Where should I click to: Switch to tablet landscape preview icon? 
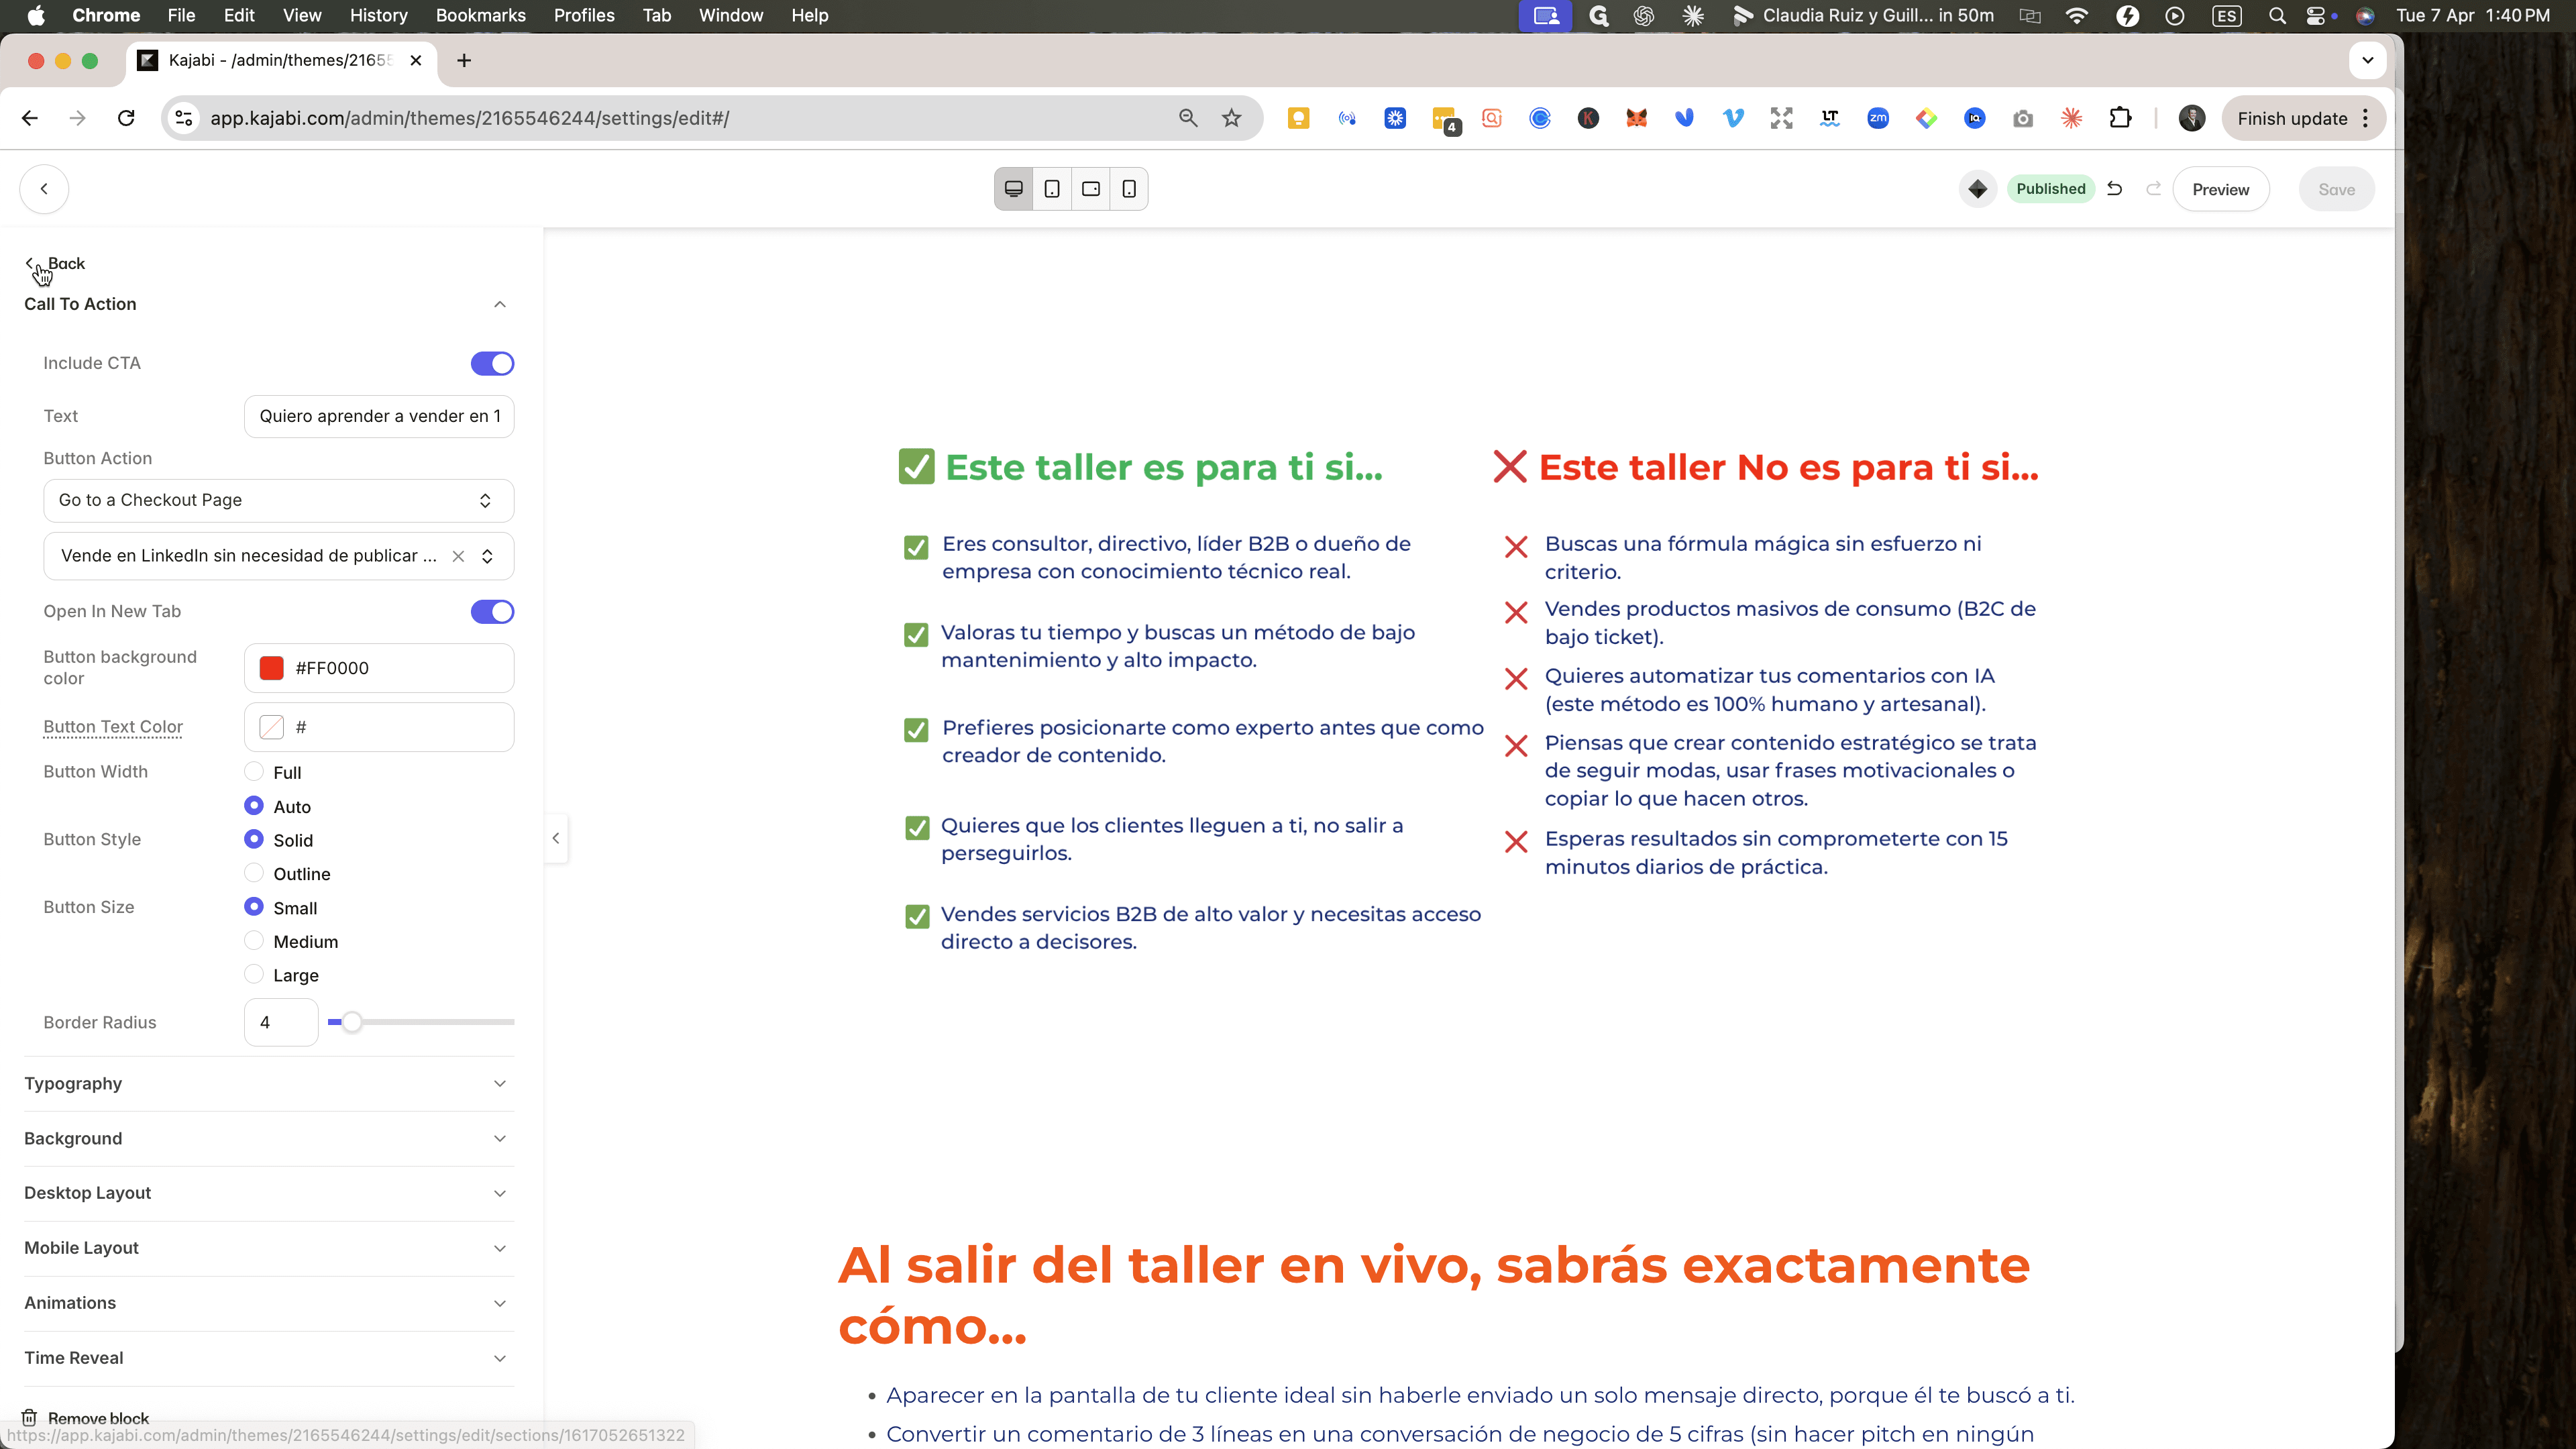tap(1091, 189)
